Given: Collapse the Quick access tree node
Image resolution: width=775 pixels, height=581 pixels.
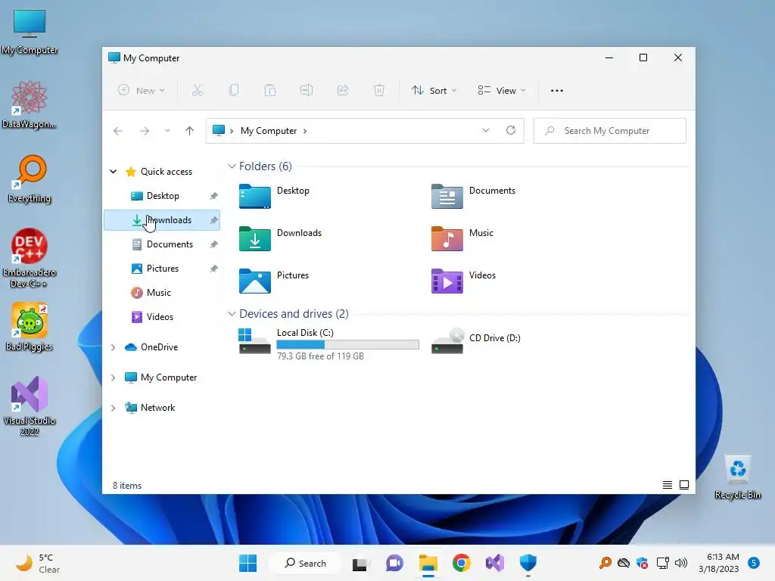Looking at the screenshot, I should [x=114, y=172].
